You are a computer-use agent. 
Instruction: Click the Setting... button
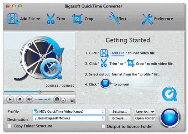tap(120, 111)
